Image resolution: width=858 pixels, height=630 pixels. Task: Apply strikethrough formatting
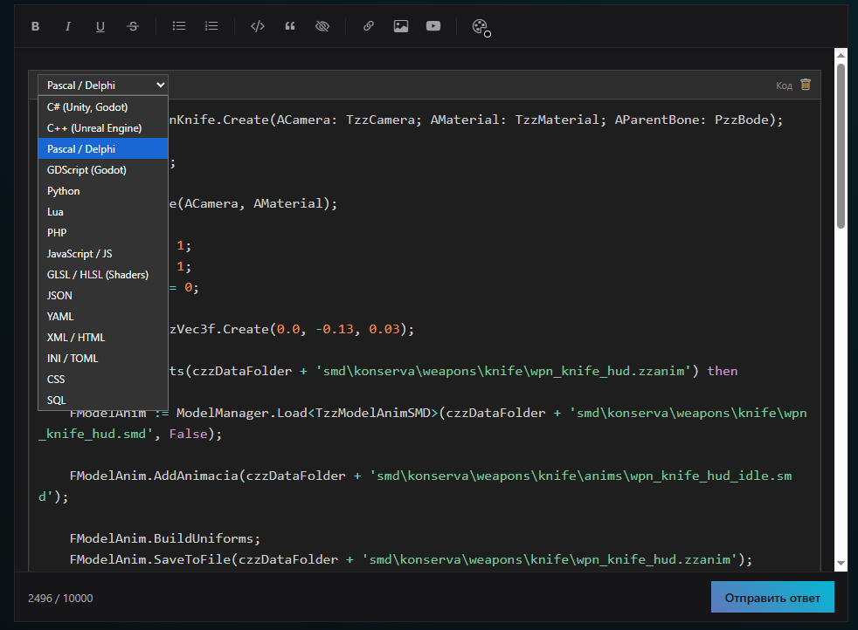[x=133, y=26]
